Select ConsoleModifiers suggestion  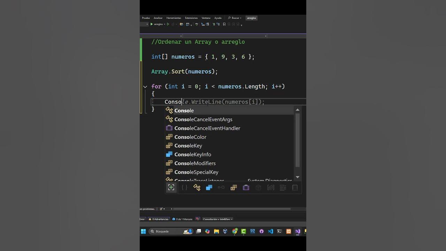(229, 163)
